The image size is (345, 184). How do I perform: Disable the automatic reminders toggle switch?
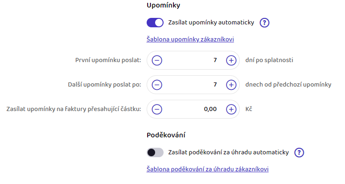click(x=155, y=23)
